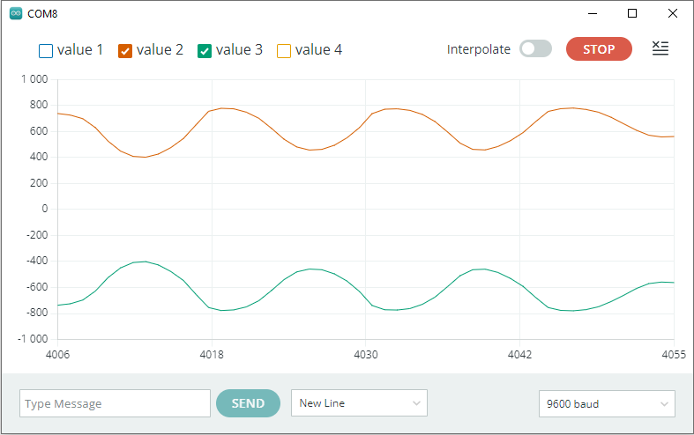Screen dimensions: 694x435
Task: Click the 0 y-axis label
Action: point(45,209)
